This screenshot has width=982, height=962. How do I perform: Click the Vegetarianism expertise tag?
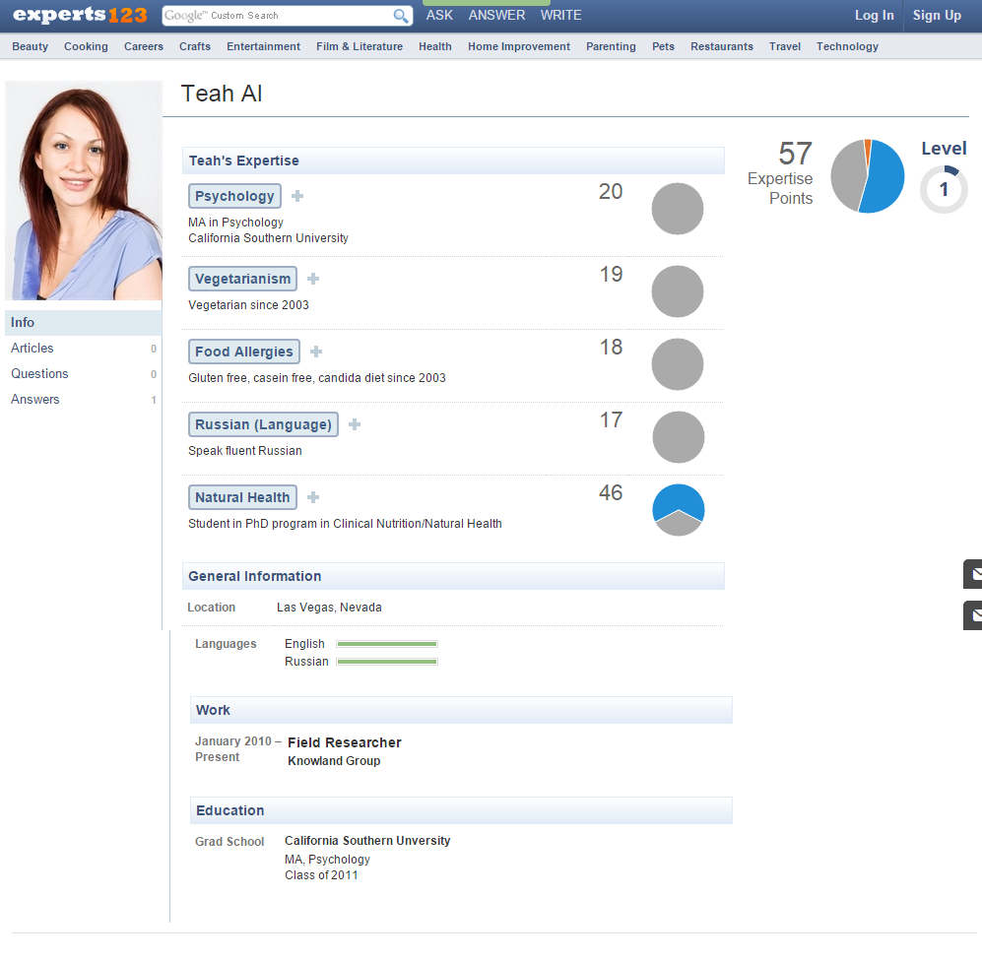coord(242,279)
